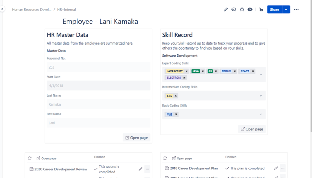
Task: Remove the JAVASCRIPT skill tag
Action: pos(187,71)
